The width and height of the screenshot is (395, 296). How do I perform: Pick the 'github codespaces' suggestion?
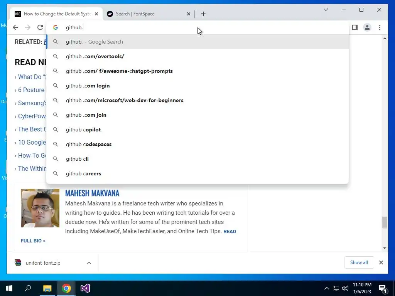point(197,144)
